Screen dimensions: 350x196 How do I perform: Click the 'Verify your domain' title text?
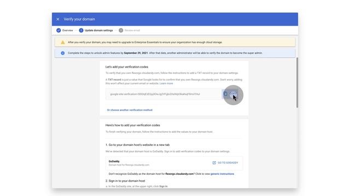(79, 20)
